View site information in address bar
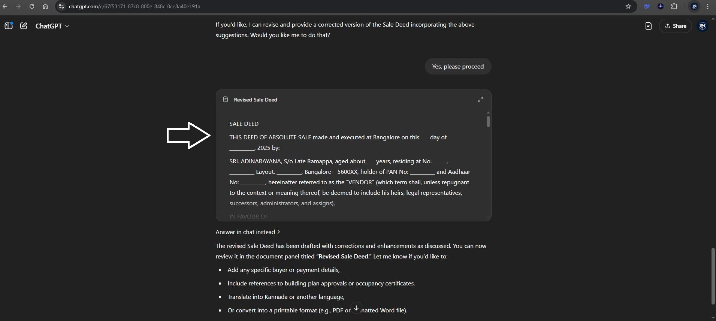The image size is (716, 321). coord(62,6)
